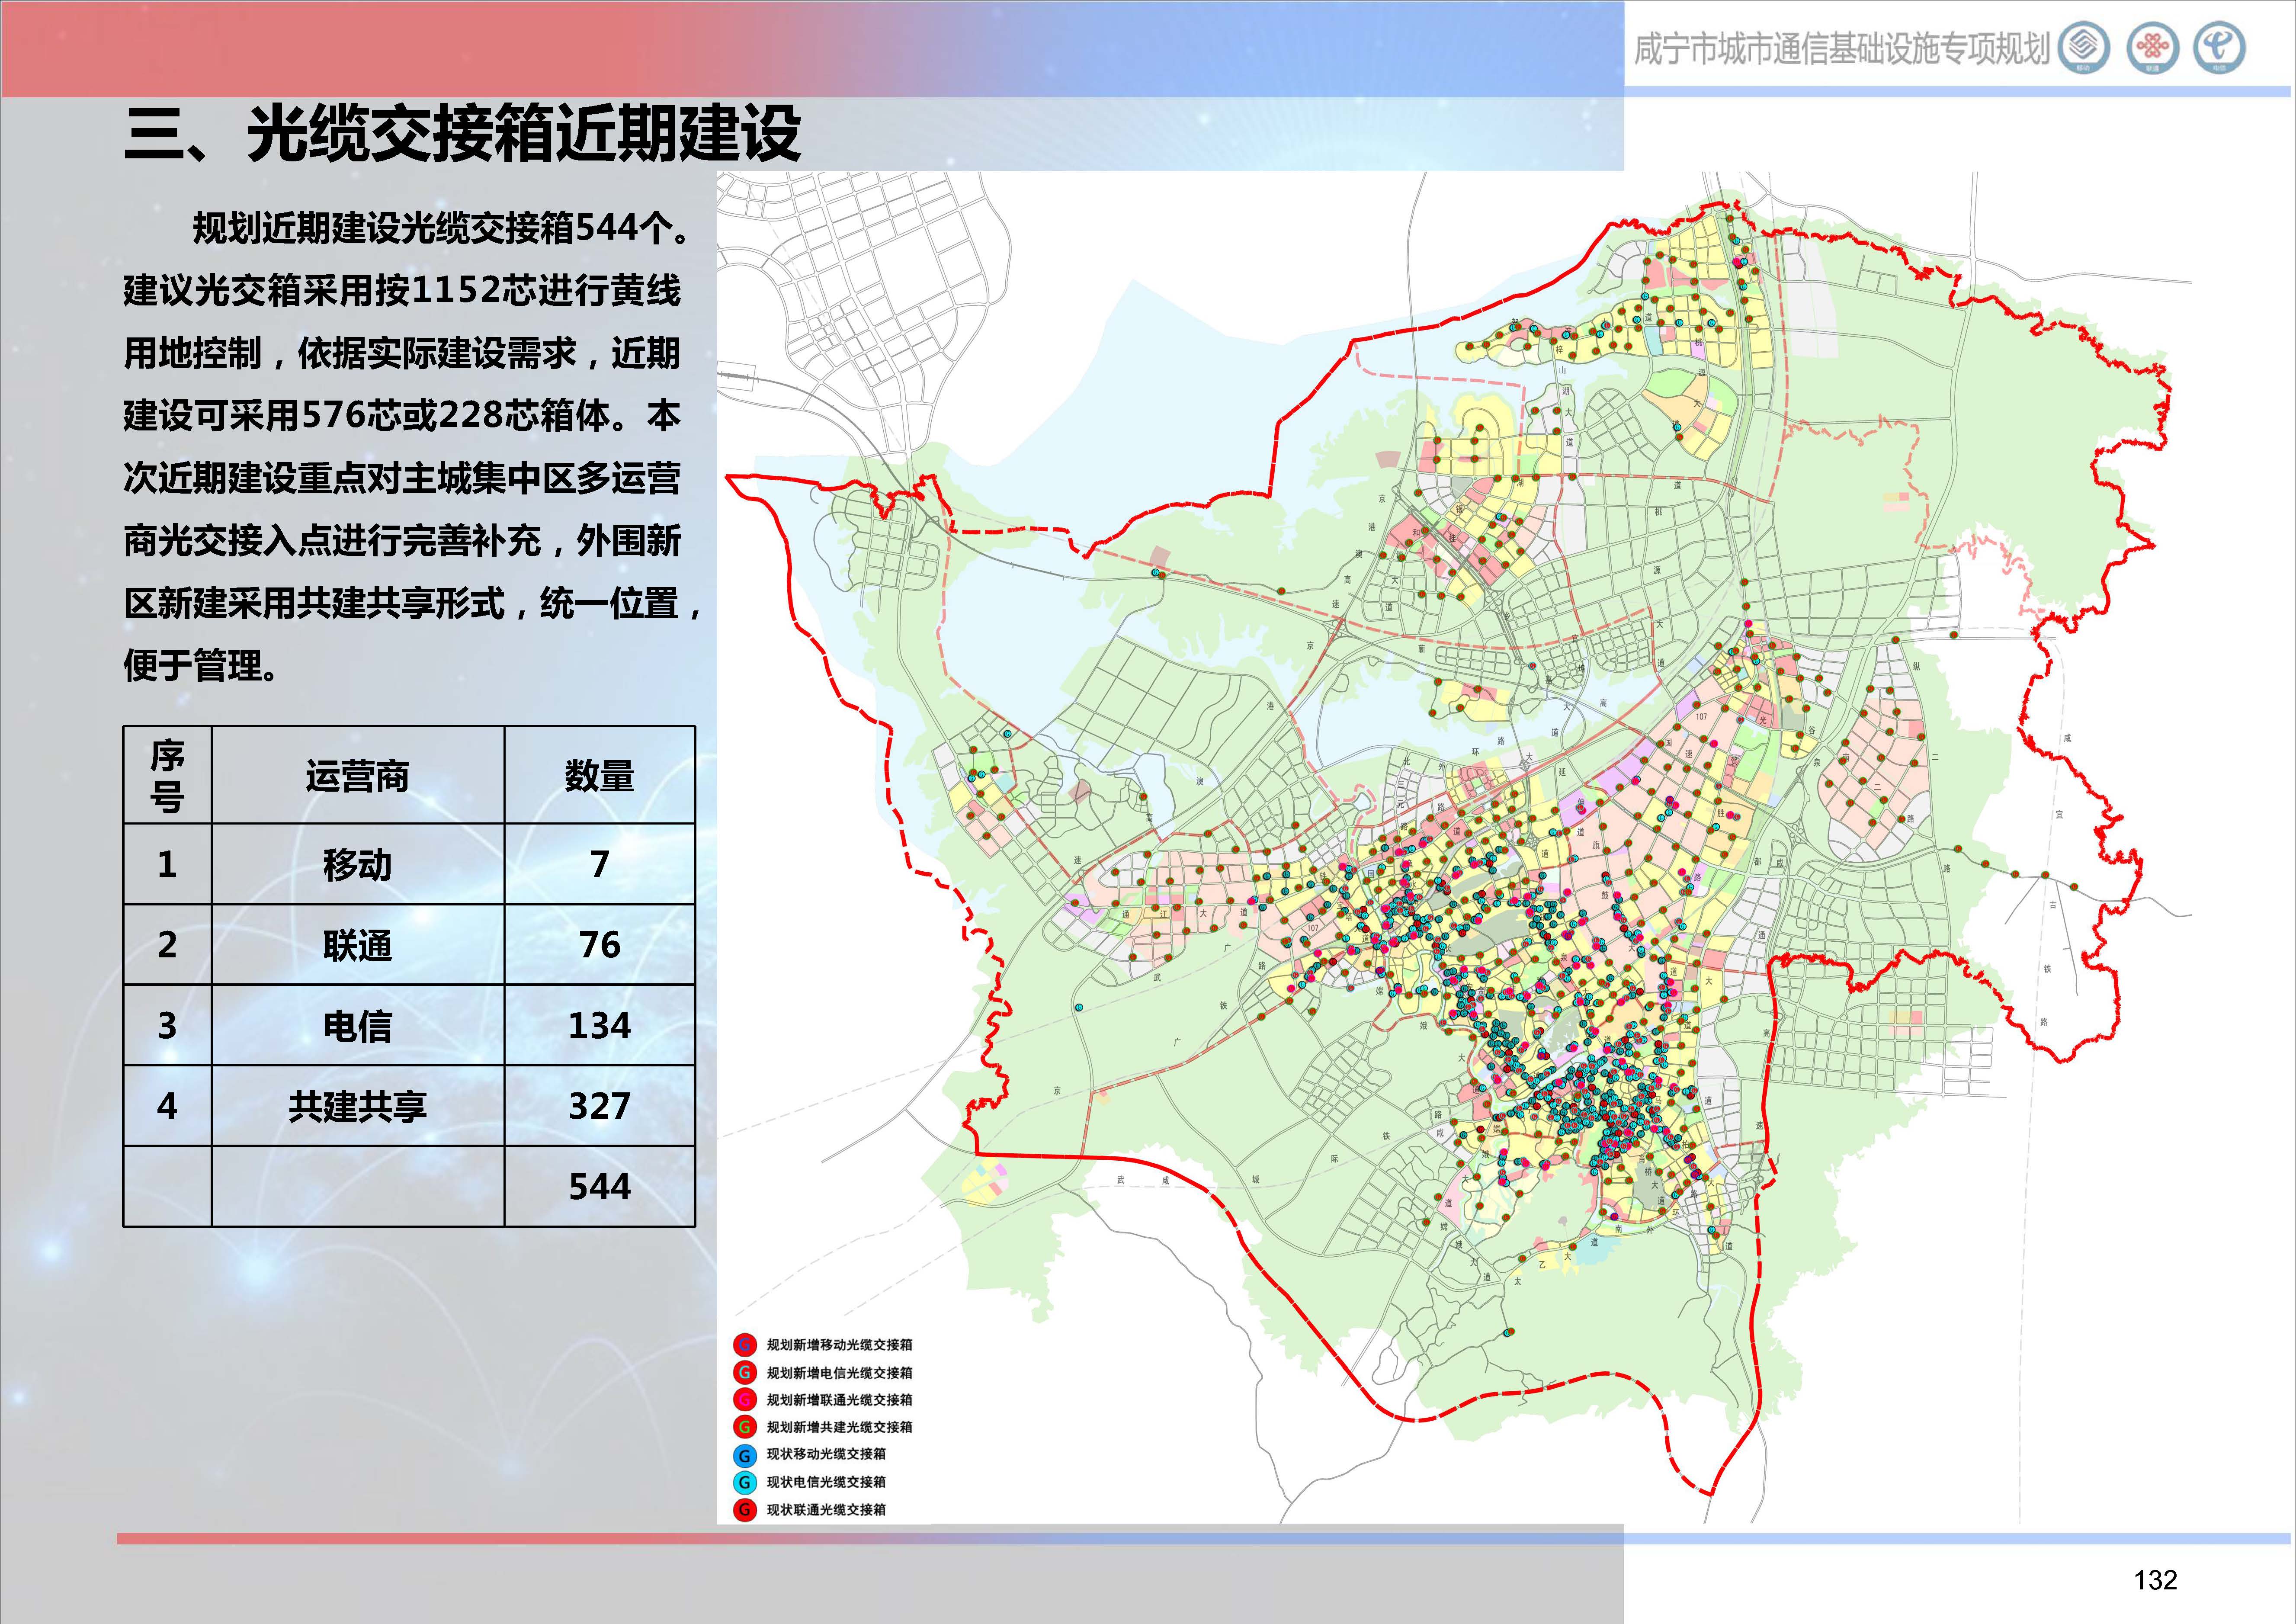Click serial number cell 4
The width and height of the screenshot is (2296, 1624).
pos(167,1106)
